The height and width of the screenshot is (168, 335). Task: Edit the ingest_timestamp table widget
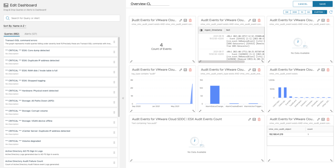pyautogui.click(x=249, y=20)
